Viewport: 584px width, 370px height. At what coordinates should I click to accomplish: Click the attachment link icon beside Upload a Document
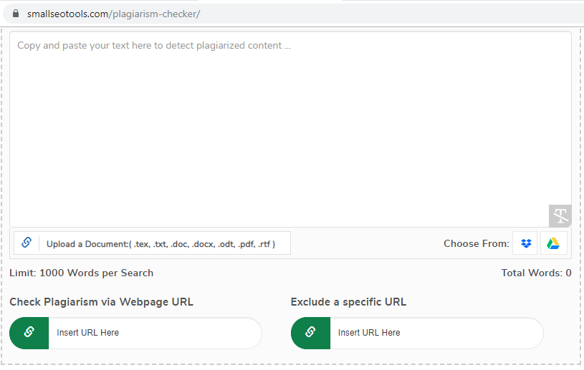click(x=27, y=243)
